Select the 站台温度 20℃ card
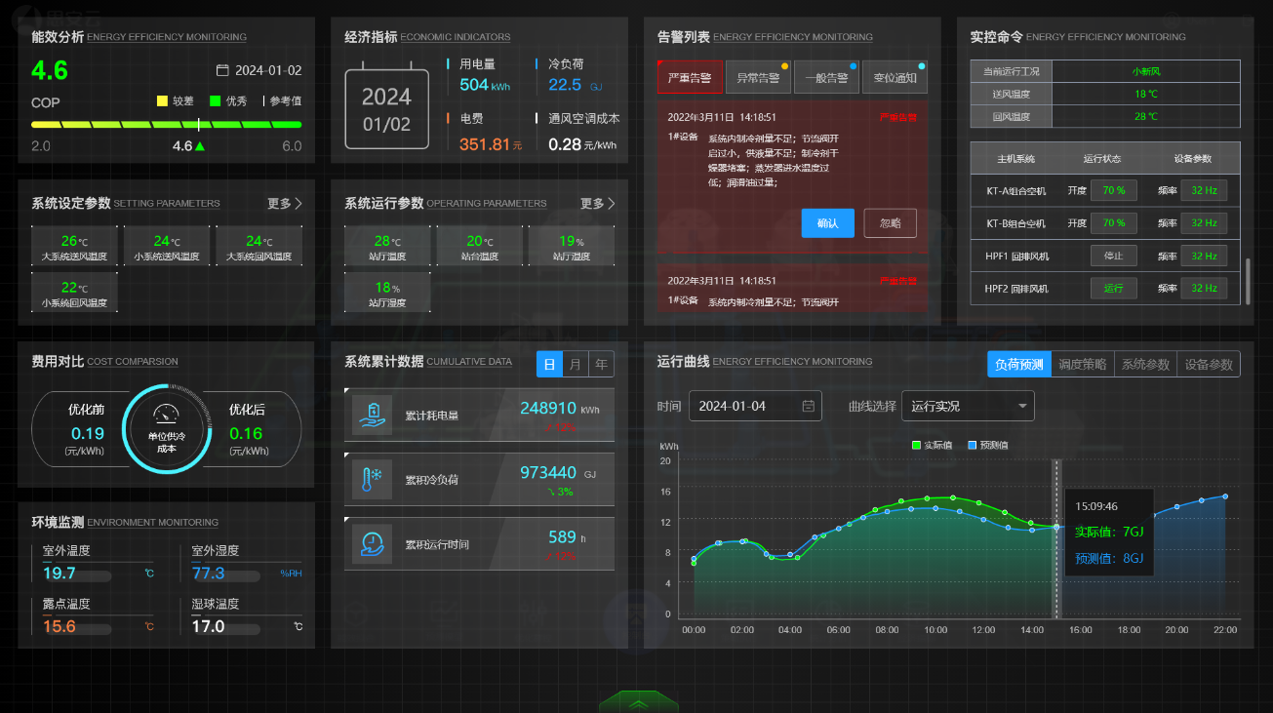Image resolution: width=1273 pixels, height=713 pixels. point(480,246)
